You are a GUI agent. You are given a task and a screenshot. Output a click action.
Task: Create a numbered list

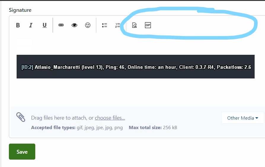tap(118, 25)
